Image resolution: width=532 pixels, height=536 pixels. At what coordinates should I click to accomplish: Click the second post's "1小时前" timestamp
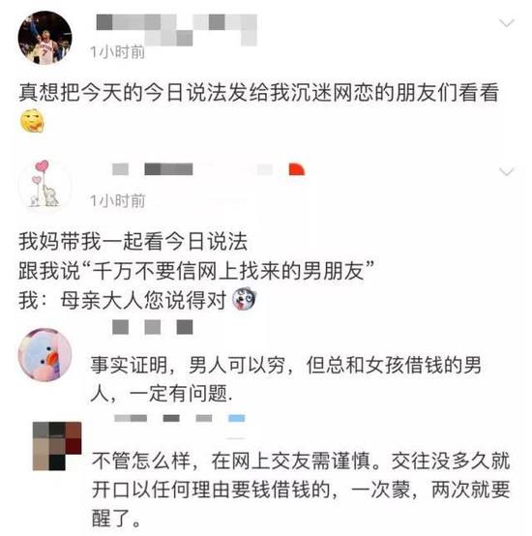point(118,201)
